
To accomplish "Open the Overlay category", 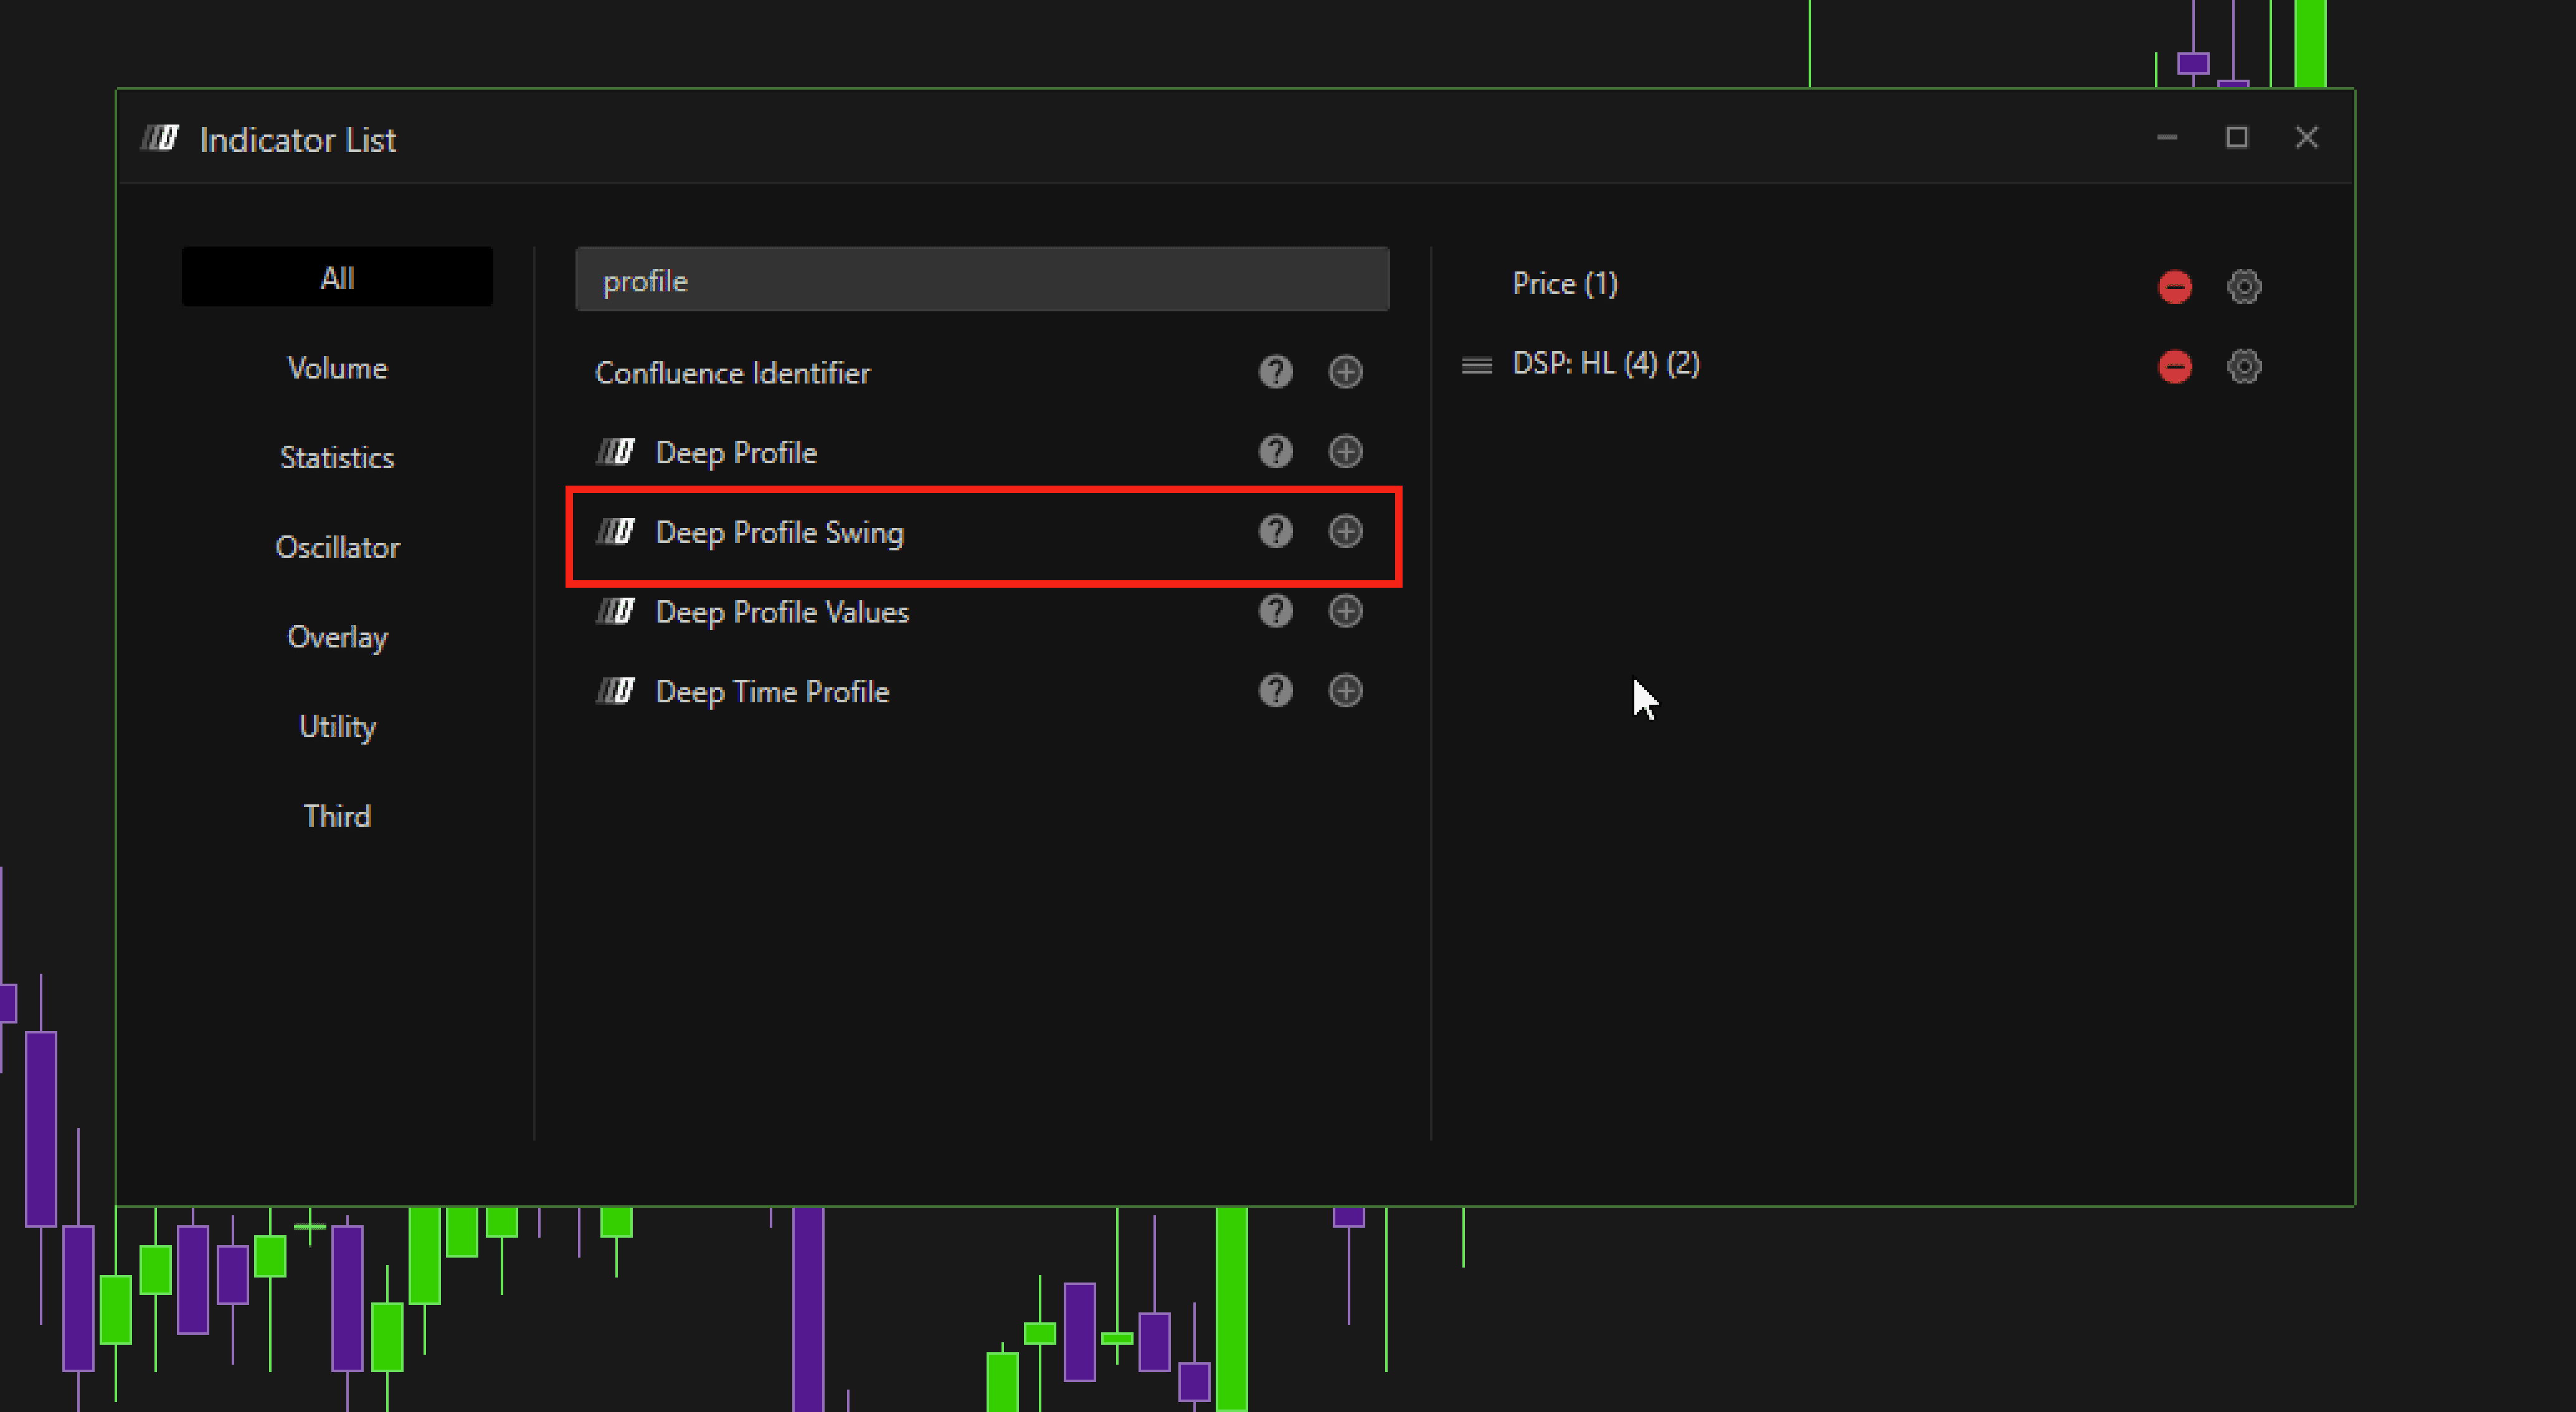I will click(x=337, y=636).
